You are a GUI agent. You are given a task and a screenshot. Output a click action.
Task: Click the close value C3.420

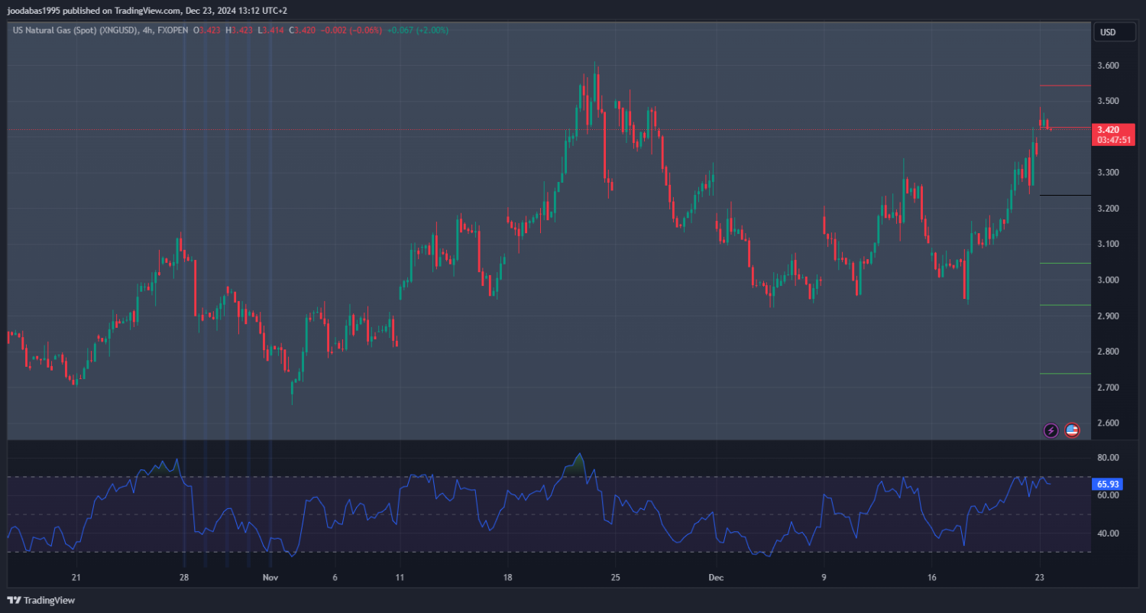303,31
